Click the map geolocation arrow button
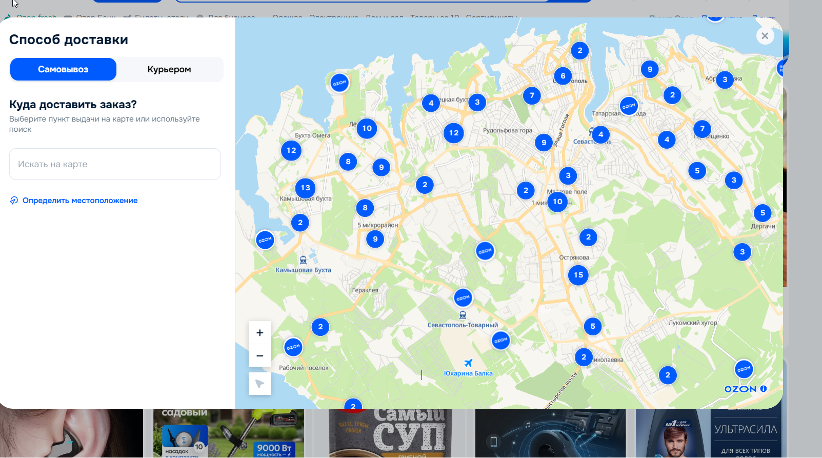This screenshot has width=822, height=458. click(260, 384)
